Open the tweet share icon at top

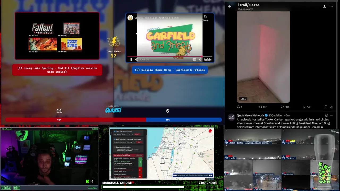pyautogui.click(x=324, y=6)
